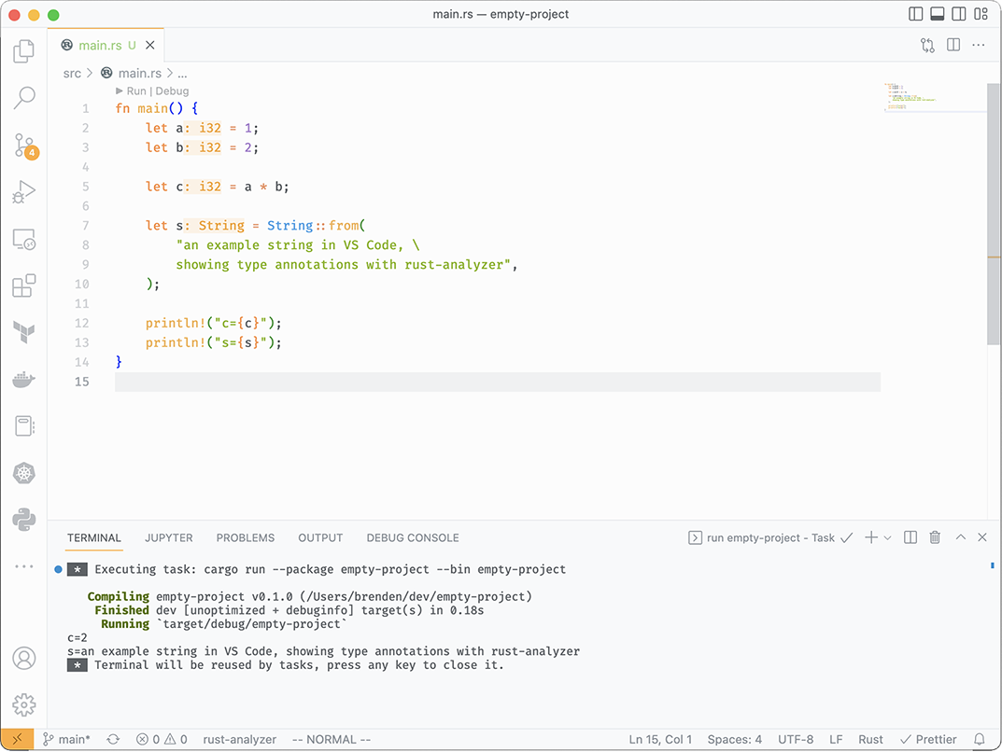Screen dimensions: 1002x752
Task: Kill the terminal with trash icon
Action: pos(935,537)
